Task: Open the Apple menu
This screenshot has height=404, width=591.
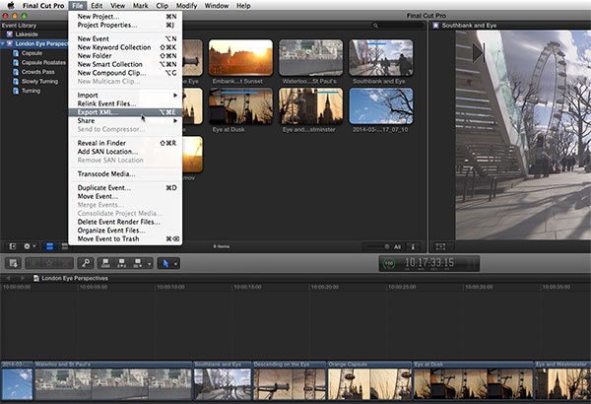Action: (11, 5)
